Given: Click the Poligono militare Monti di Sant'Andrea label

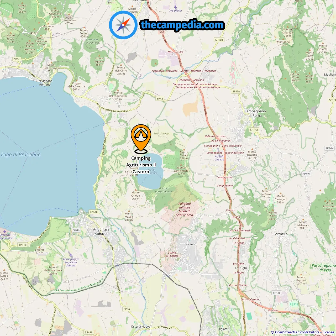Looking at the screenshot, I should coord(185,209).
